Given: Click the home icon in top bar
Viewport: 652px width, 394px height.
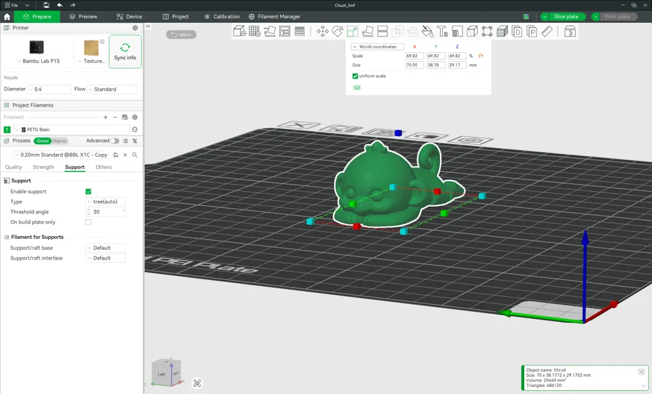Looking at the screenshot, I should [x=7, y=17].
